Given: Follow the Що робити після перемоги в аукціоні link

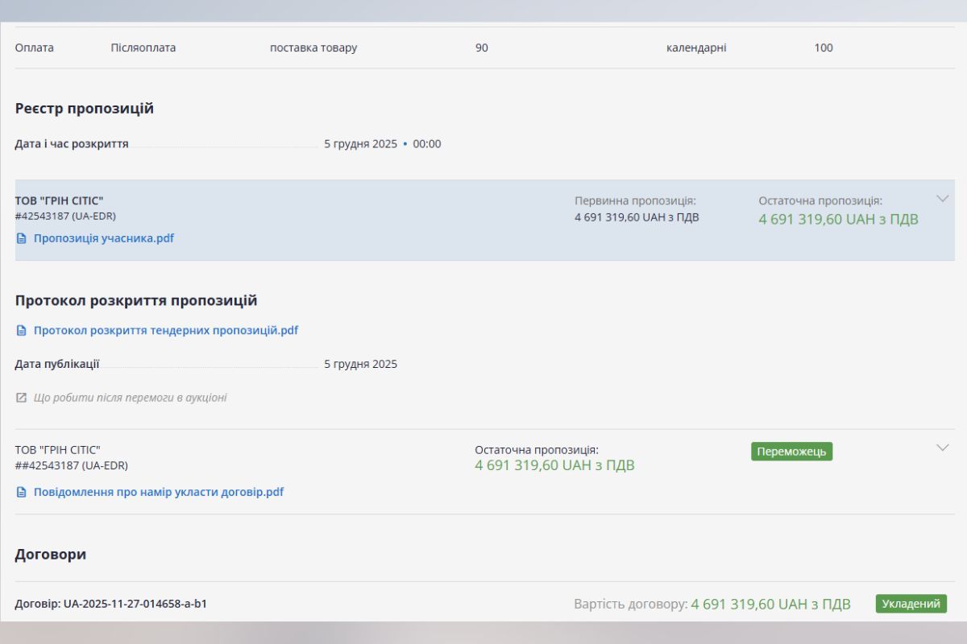Looking at the screenshot, I should (130, 398).
